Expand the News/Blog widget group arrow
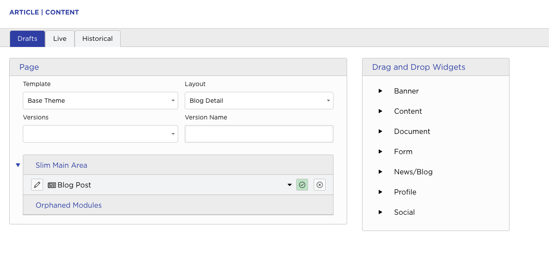This screenshot has width=549, height=267. coord(380,172)
